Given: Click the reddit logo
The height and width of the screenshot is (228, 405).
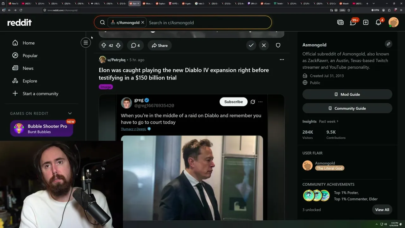Looking at the screenshot, I should coord(20,22).
